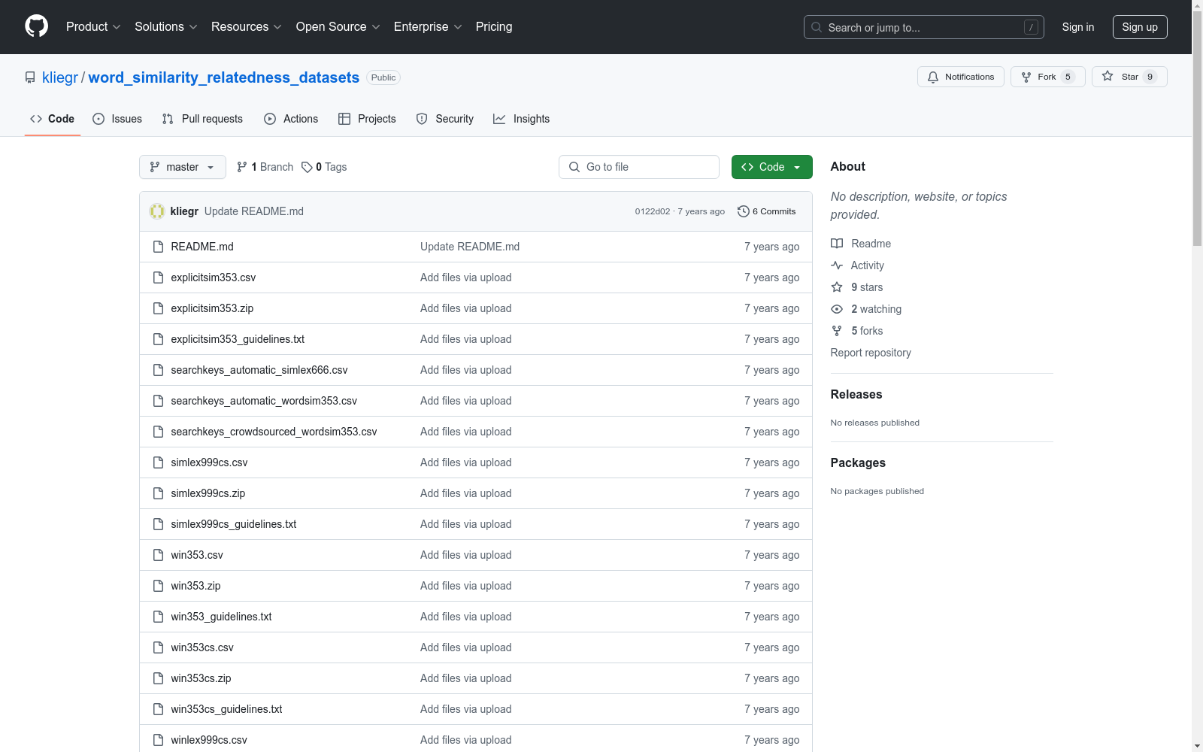This screenshot has height=752, width=1203.
Task: Click the file icon beside win353cs.zip
Action: (x=158, y=678)
